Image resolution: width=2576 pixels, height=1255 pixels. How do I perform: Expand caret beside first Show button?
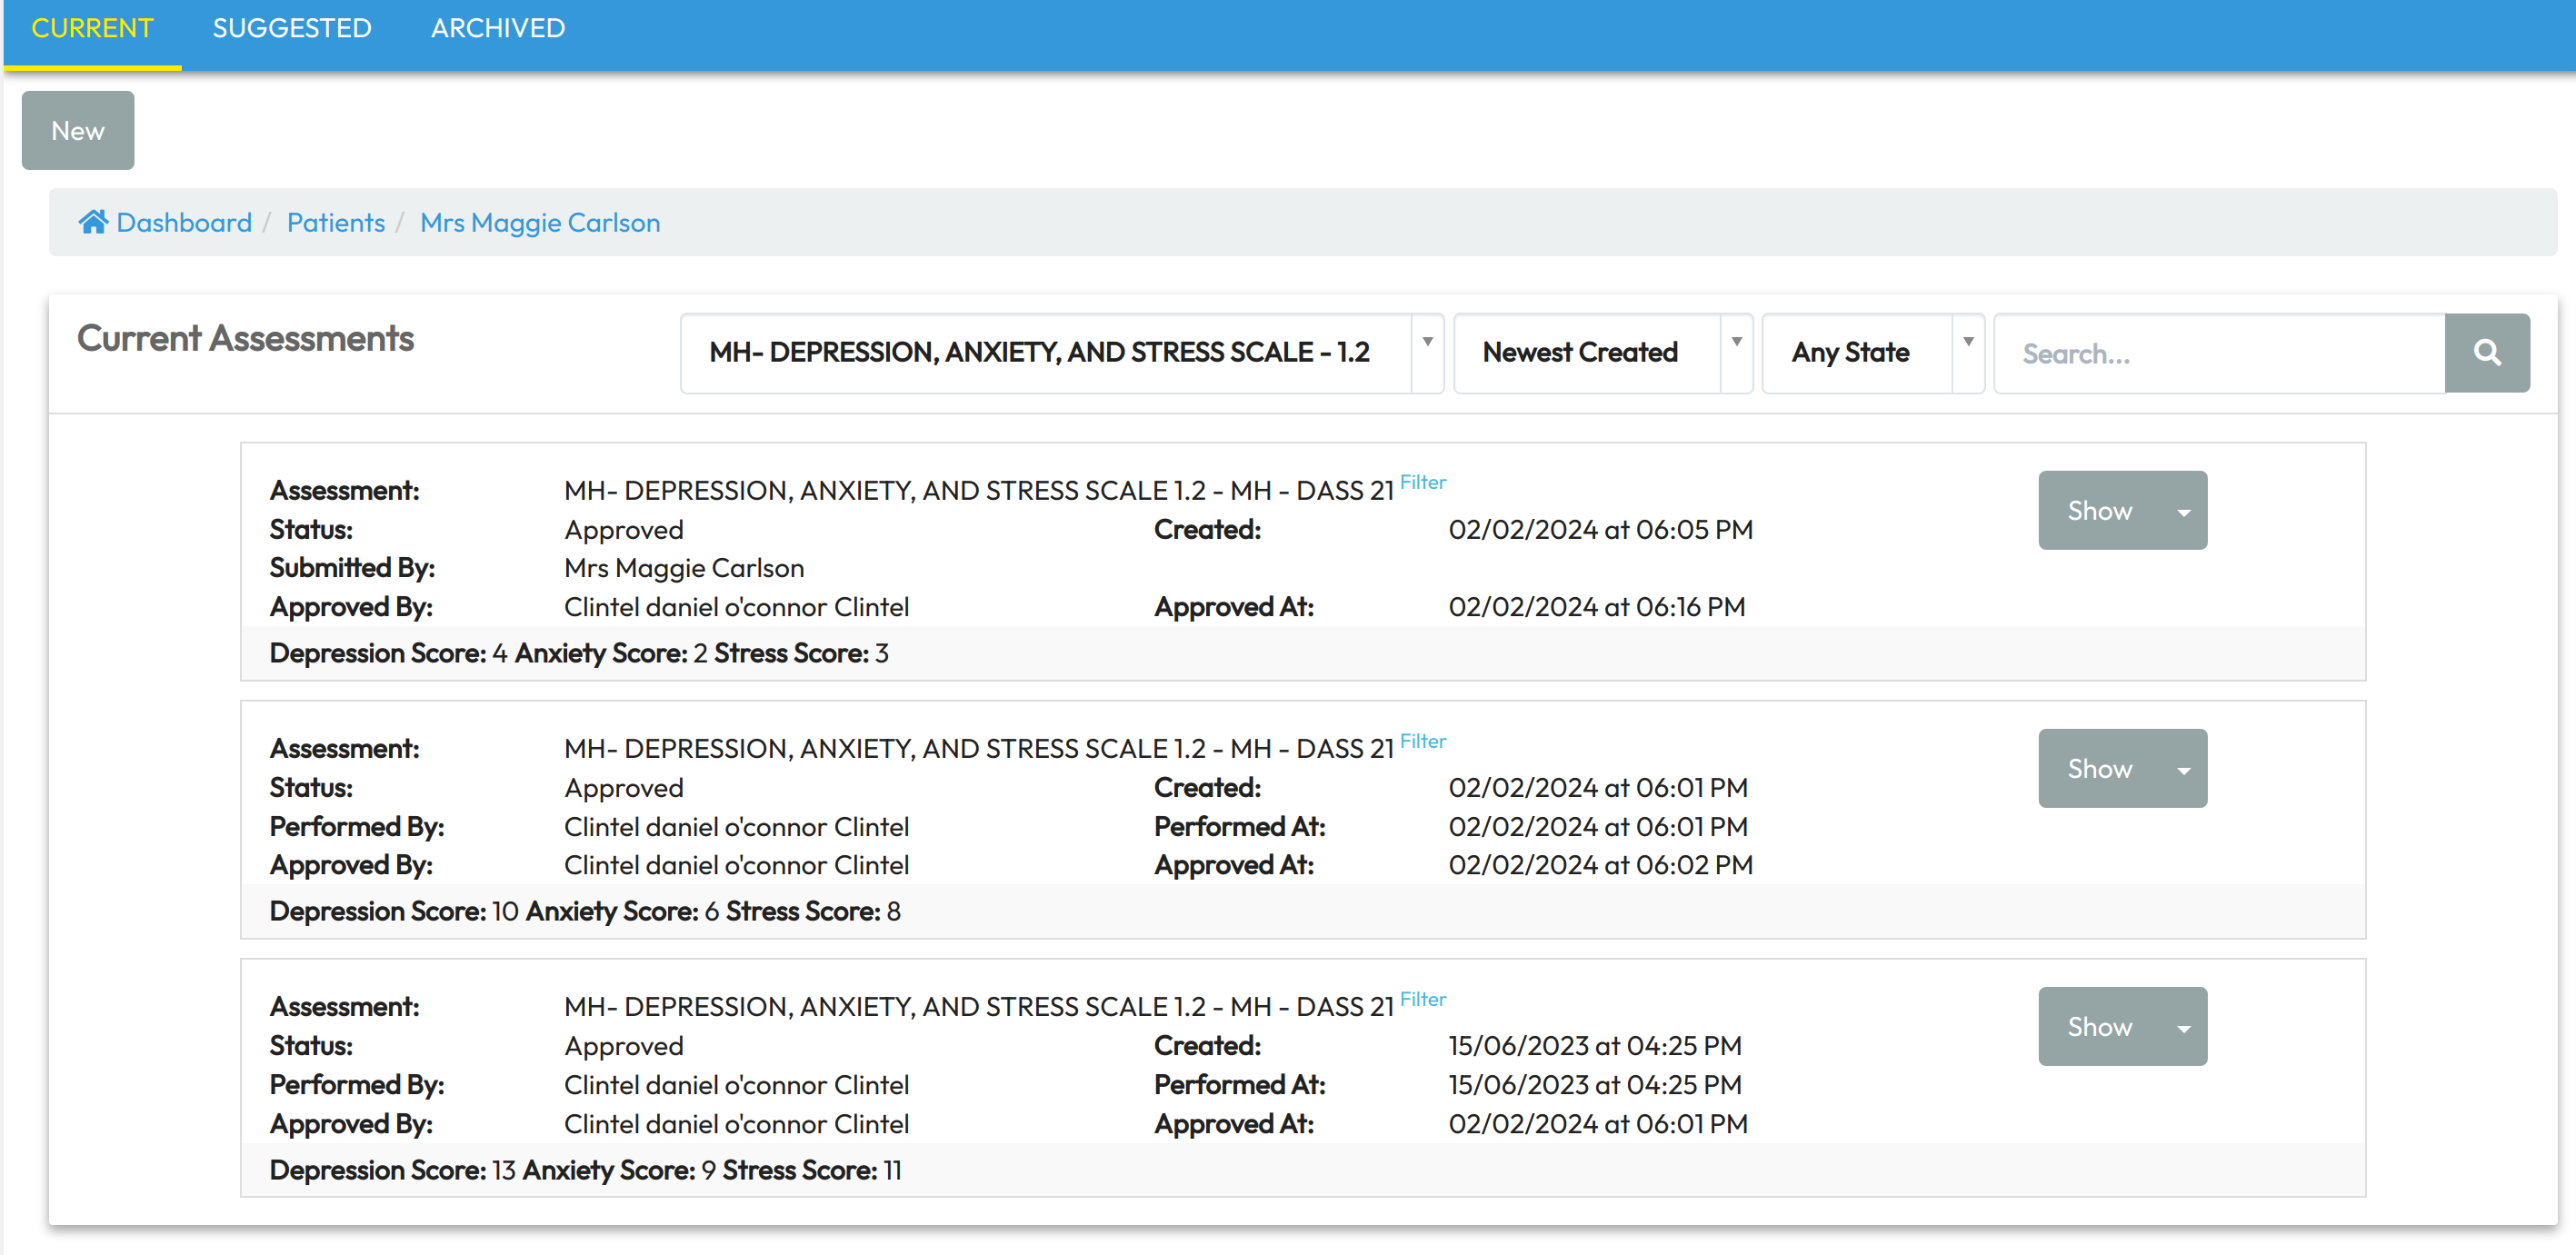coord(2183,511)
